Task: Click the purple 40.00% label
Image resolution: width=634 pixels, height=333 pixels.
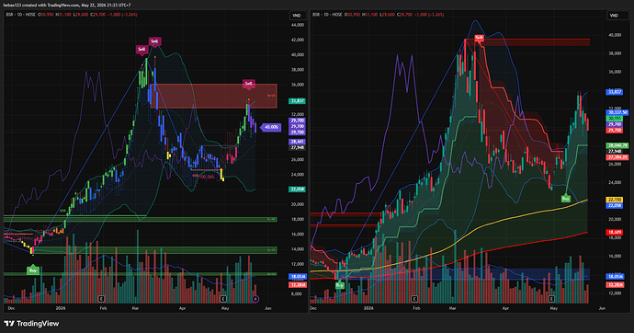Action: click(x=271, y=127)
